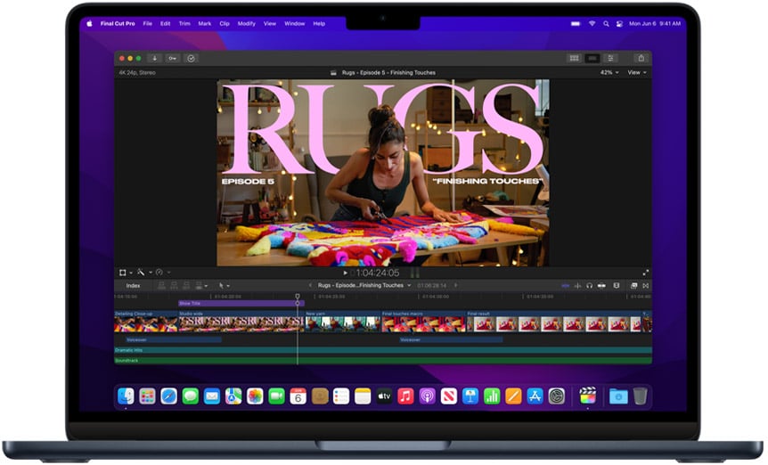Toggle audio skimming headphones icon
The image size is (768, 465).
pyautogui.click(x=589, y=286)
